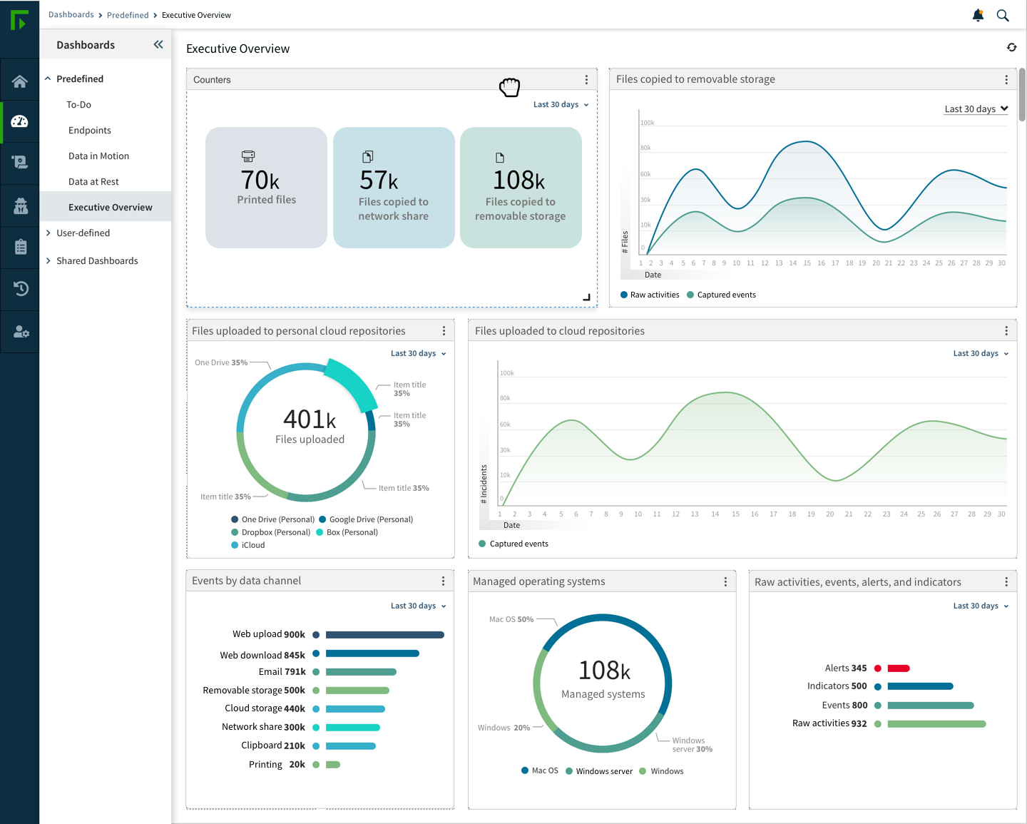Toggle the Raw activities legend series
Image resolution: width=1027 pixels, height=824 pixels.
pyautogui.click(x=650, y=295)
